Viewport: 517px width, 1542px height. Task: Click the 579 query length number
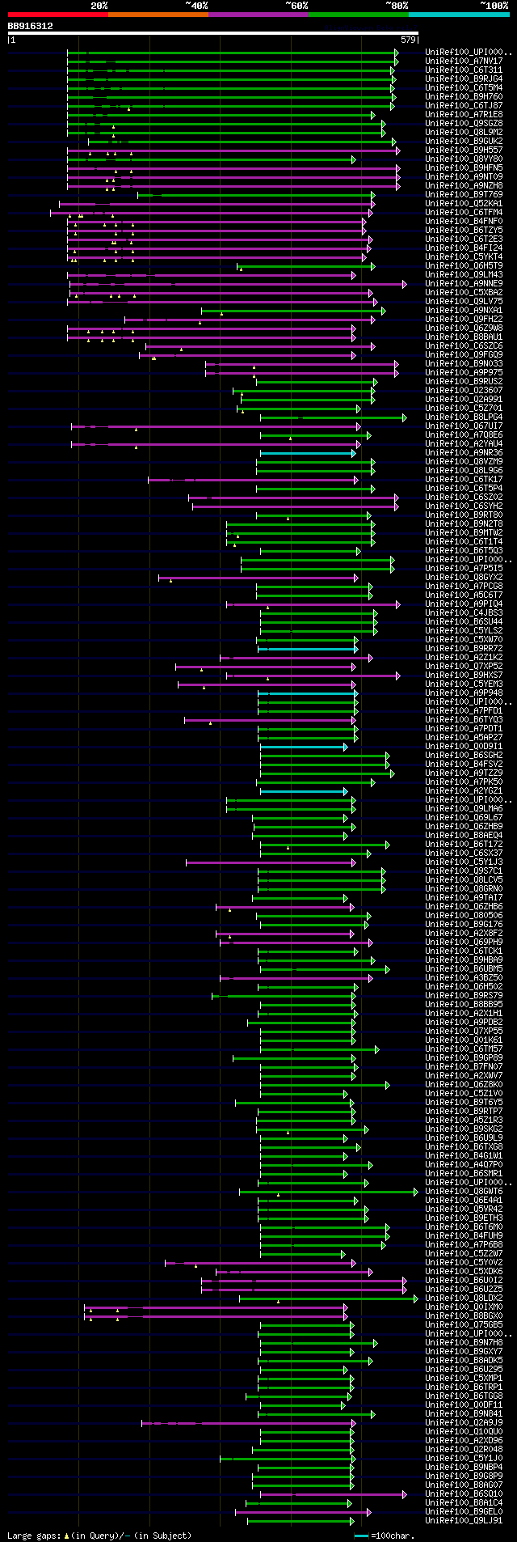[408, 40]
